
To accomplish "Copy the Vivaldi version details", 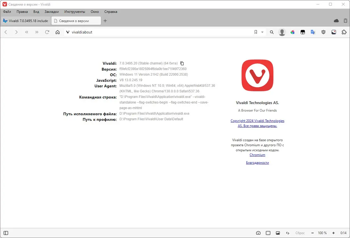I will 182,63.
